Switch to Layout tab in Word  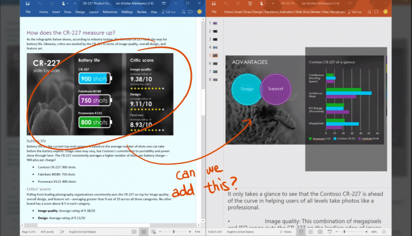pyautogui.click(x=94, y=12)
